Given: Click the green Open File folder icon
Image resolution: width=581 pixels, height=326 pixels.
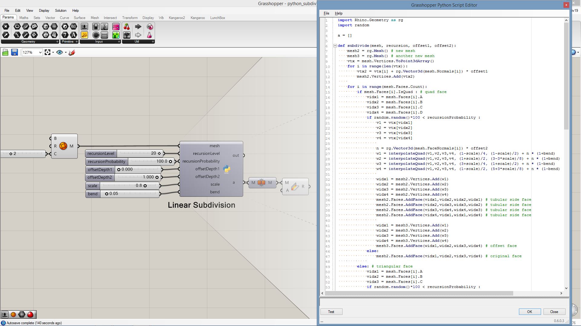Looking at the screenshot, I should coord(5,53).
